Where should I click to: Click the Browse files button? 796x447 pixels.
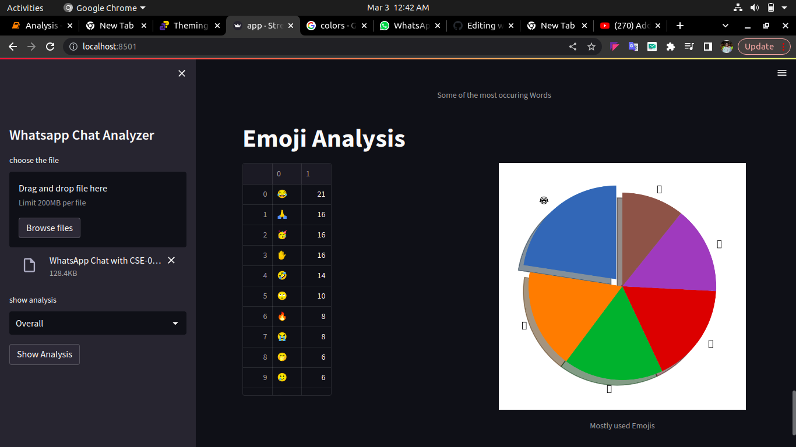pyautogui.click(x=49, y=228)
